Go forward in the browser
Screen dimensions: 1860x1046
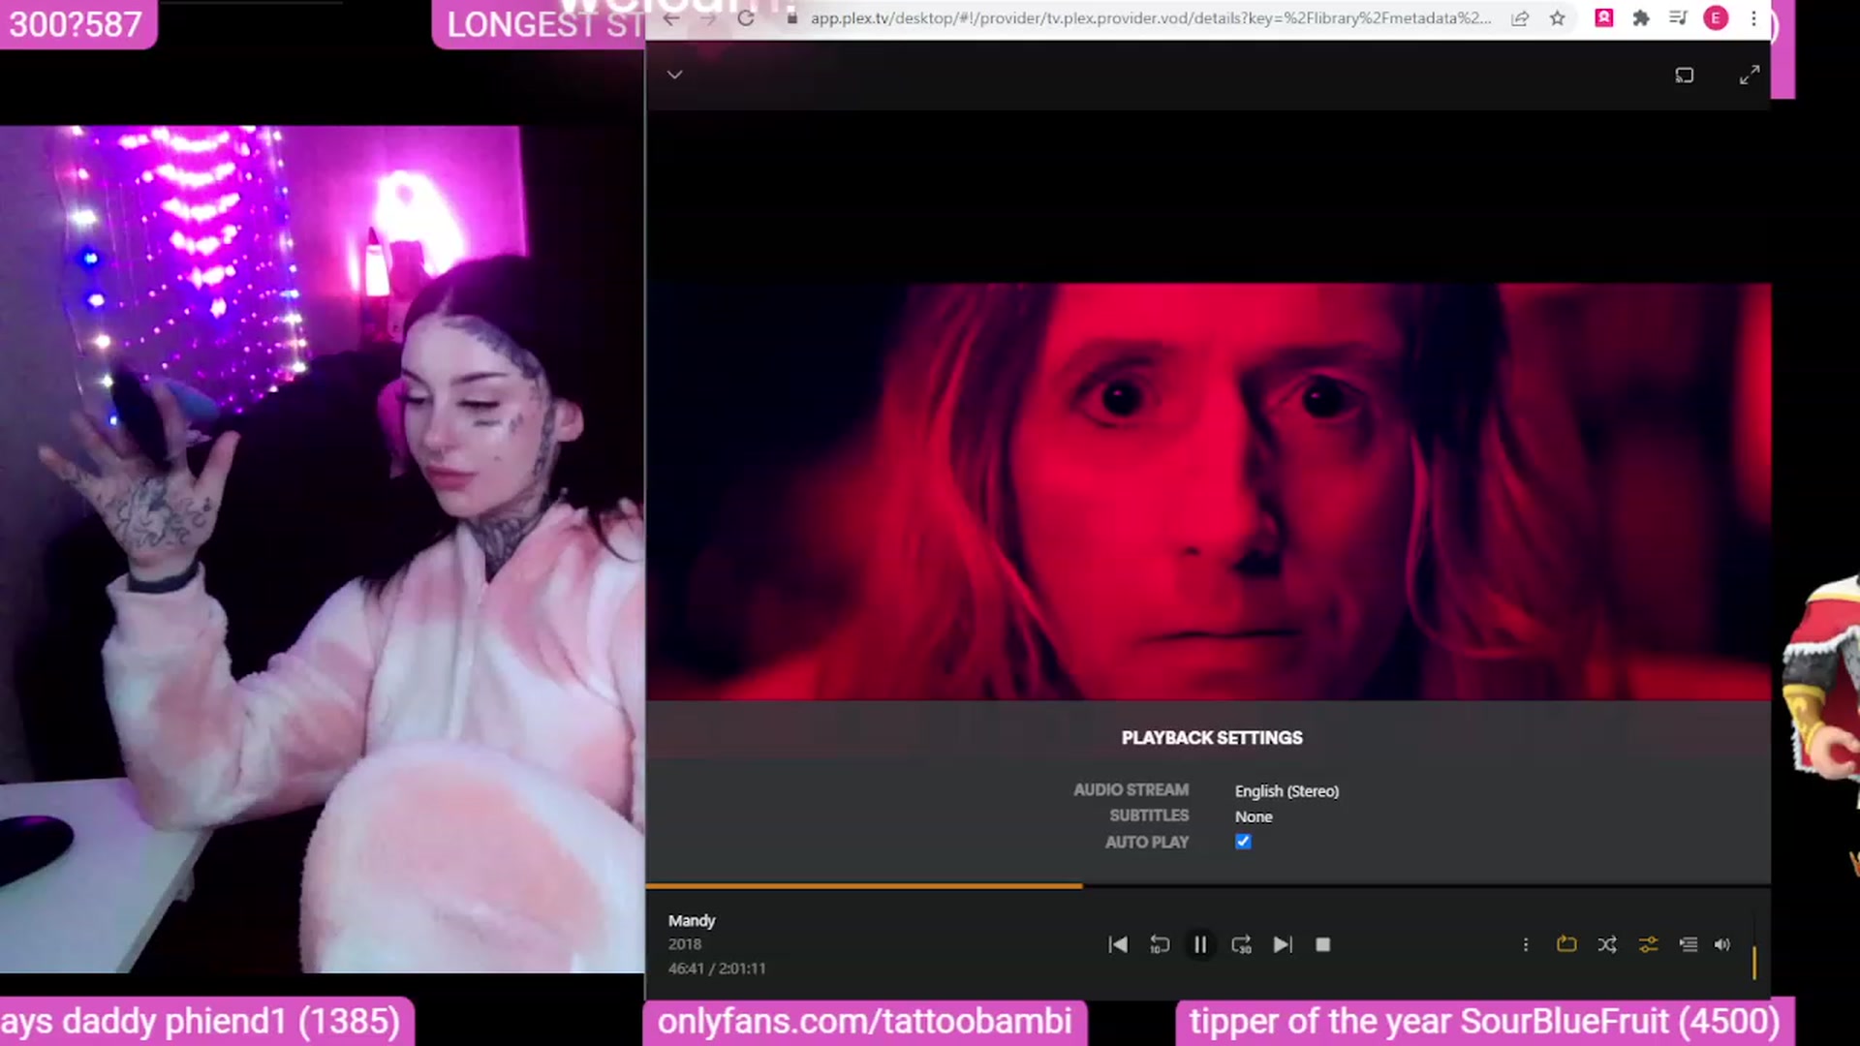pyautogui.click(x=708, y=17)
